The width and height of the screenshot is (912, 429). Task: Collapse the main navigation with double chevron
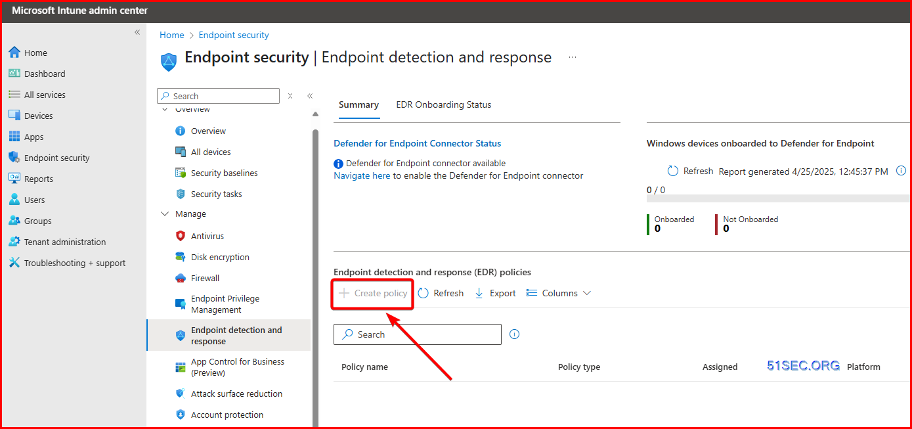tap(137, 32)
